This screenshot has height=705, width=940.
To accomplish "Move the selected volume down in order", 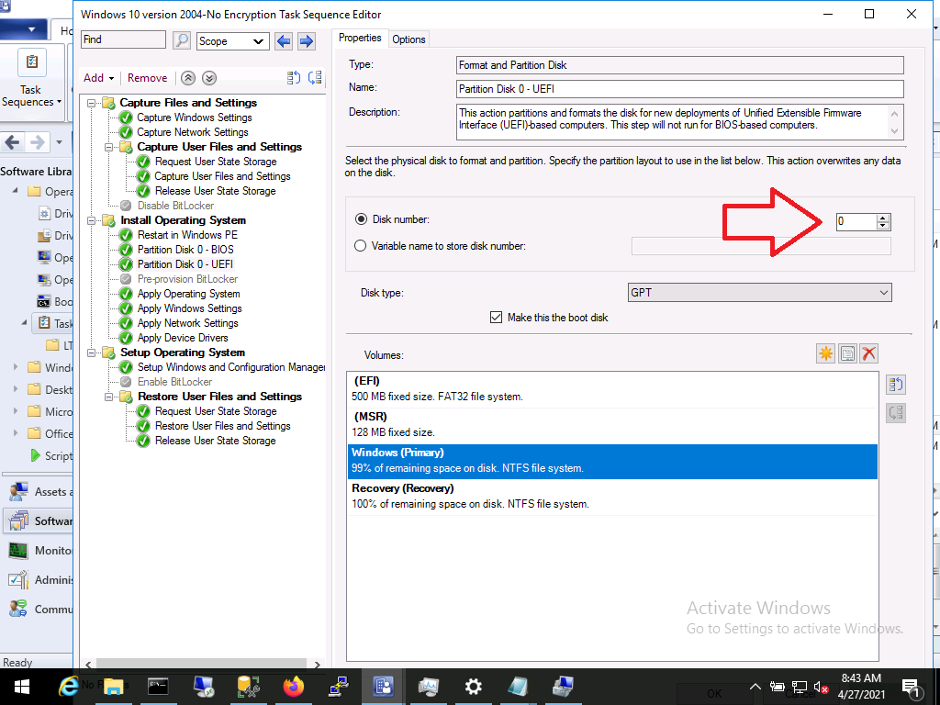I will [x=896, y=413].
